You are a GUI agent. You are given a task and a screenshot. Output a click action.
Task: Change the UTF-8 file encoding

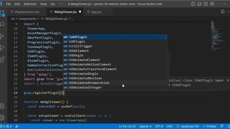[x=159, y=126]
